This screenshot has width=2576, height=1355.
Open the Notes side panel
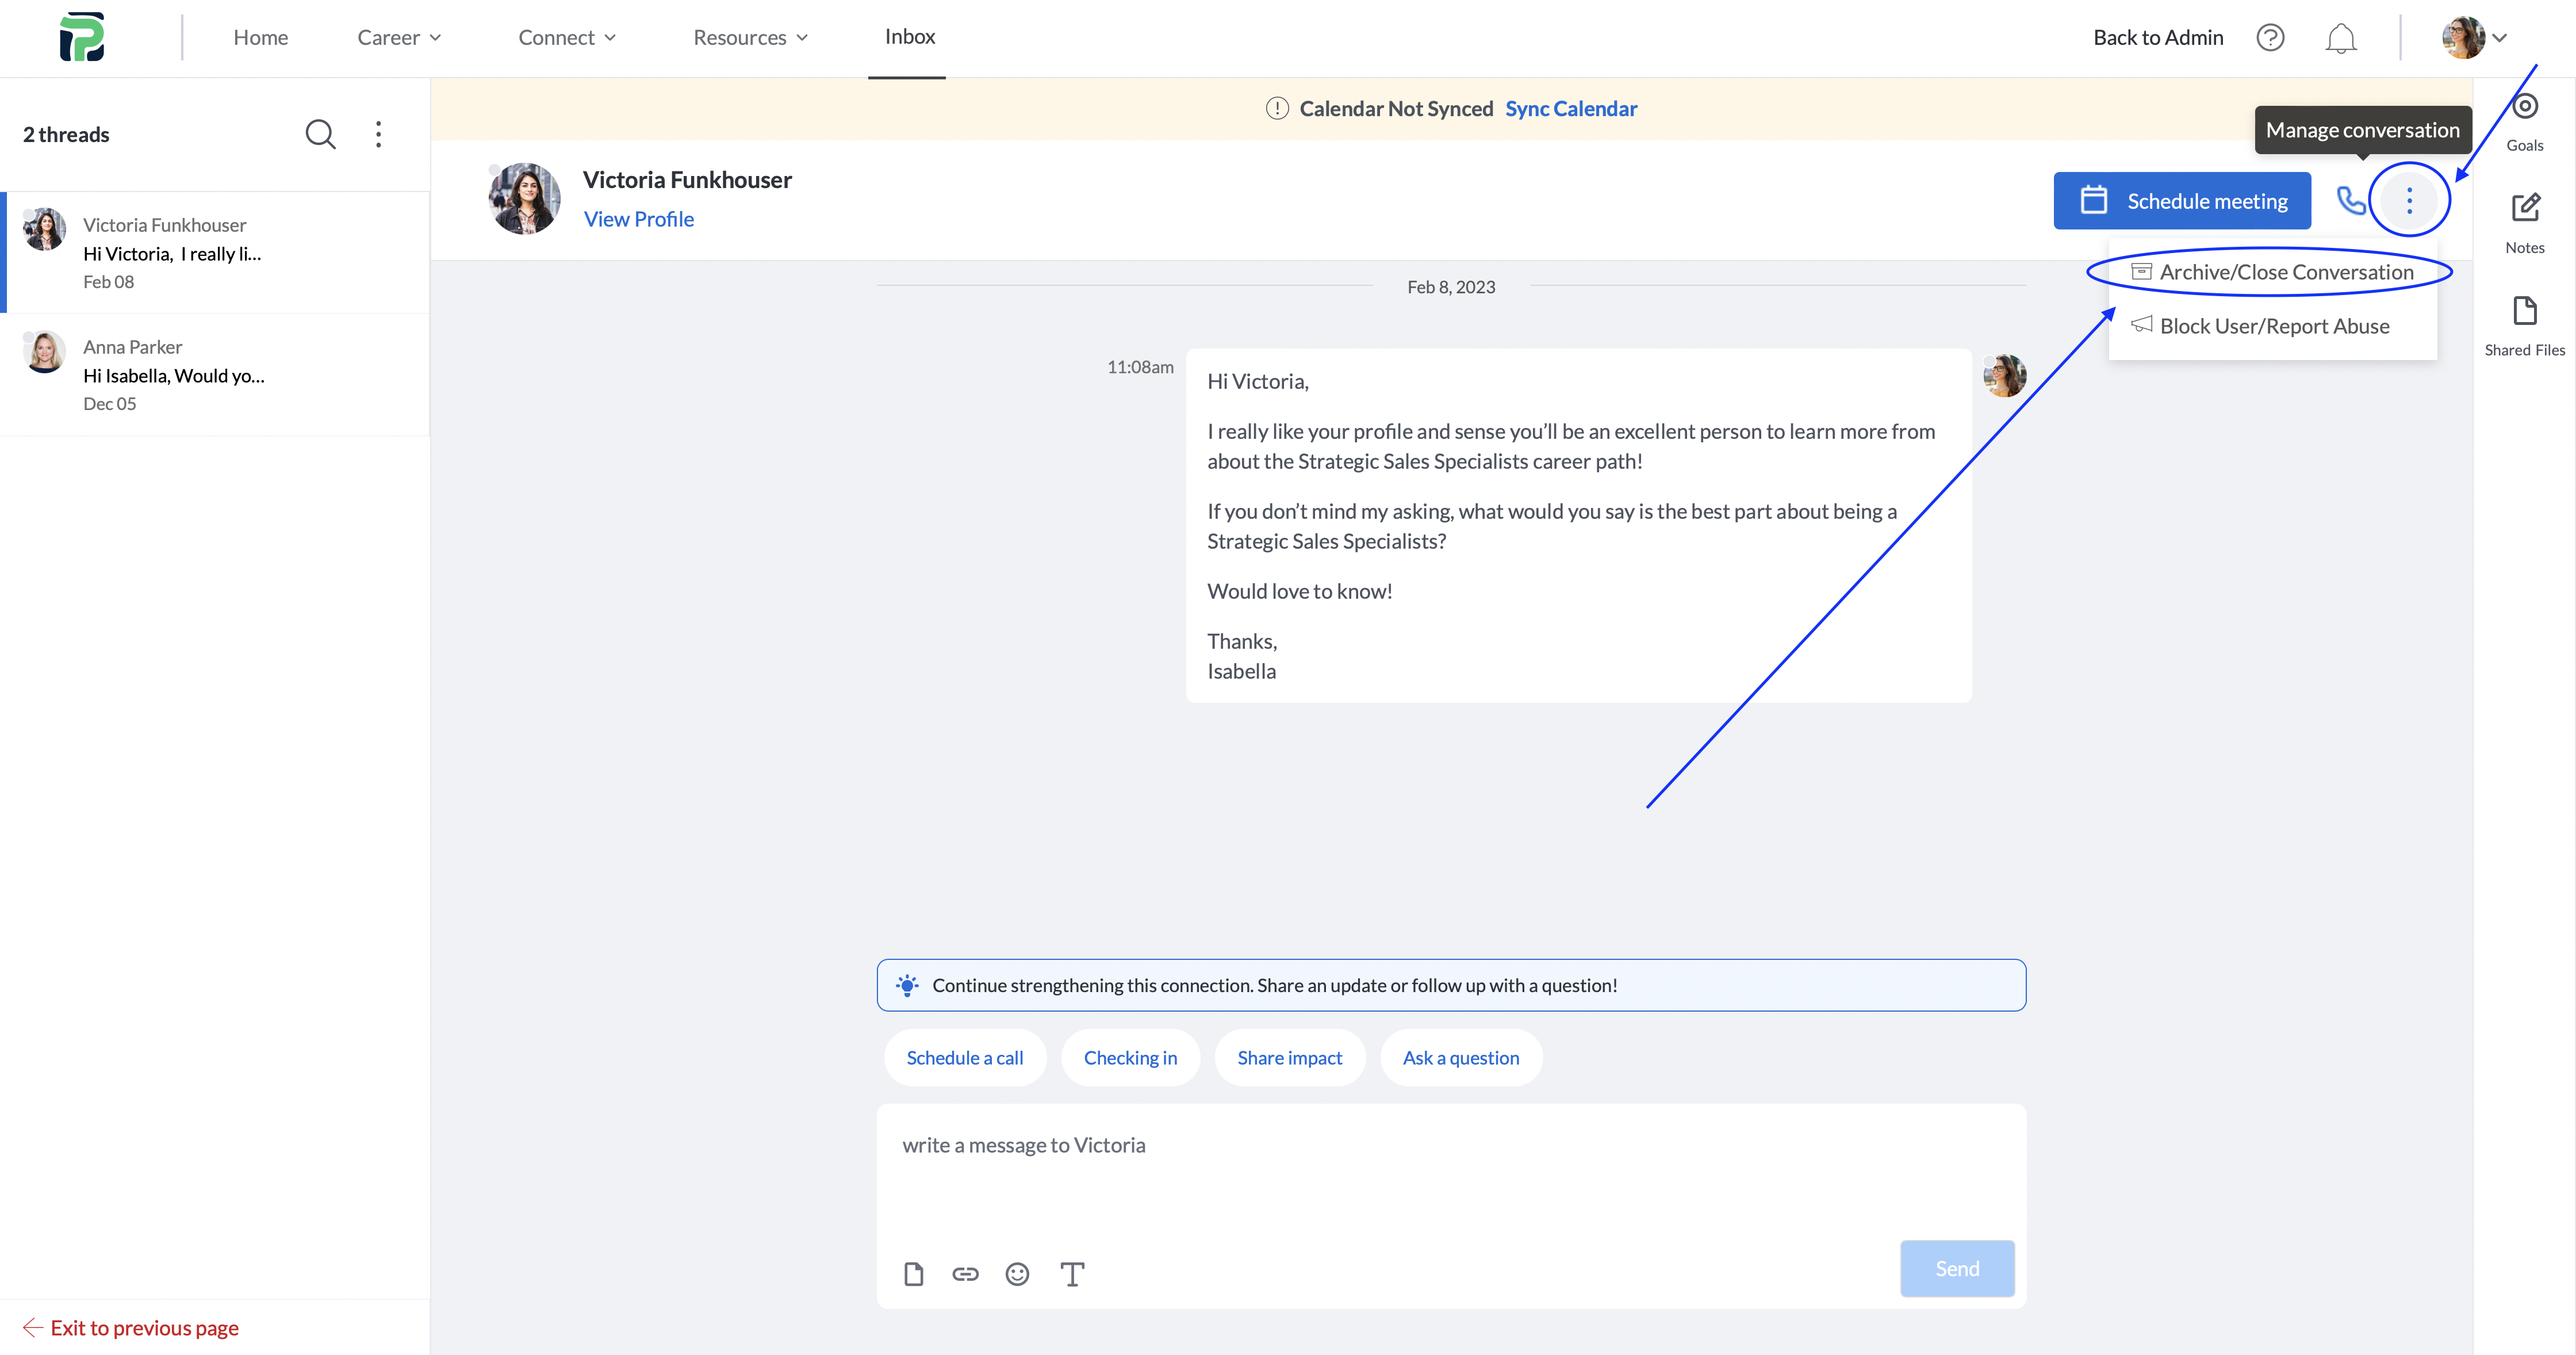tap(2524, 223)
